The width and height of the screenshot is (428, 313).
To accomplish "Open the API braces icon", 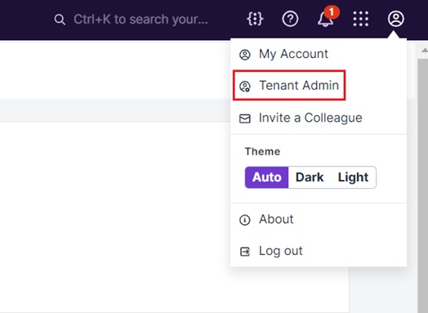I will tap(255, 19).
